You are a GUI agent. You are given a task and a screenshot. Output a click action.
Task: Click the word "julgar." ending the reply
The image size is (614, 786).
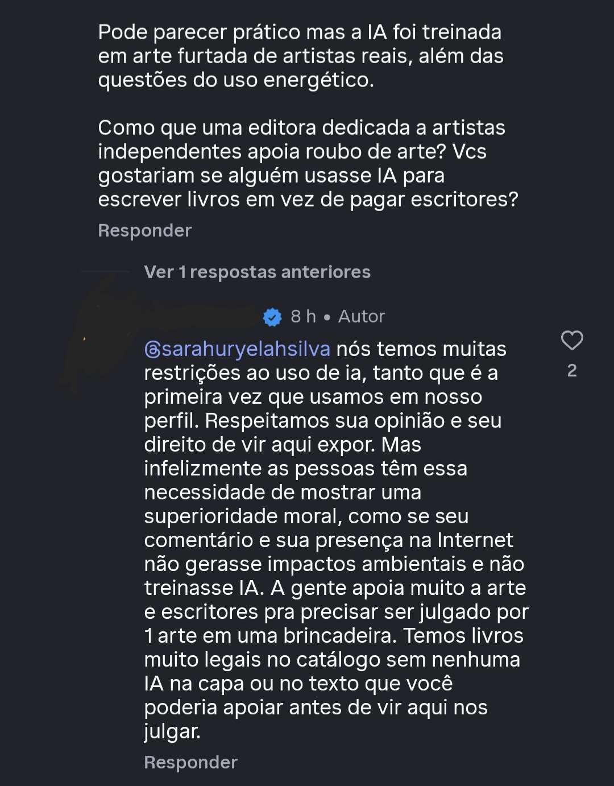(x=172, y=731)
